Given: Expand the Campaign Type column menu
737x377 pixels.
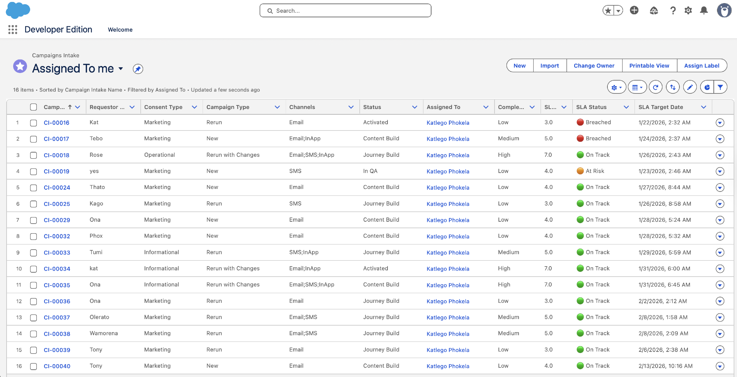Looking at the screenshot, I should pos(277,107).
